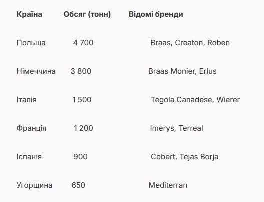The image size is (264, 202).
Task: Select the Imerys, Terreal brands text
Action: [x=177, y=128]
